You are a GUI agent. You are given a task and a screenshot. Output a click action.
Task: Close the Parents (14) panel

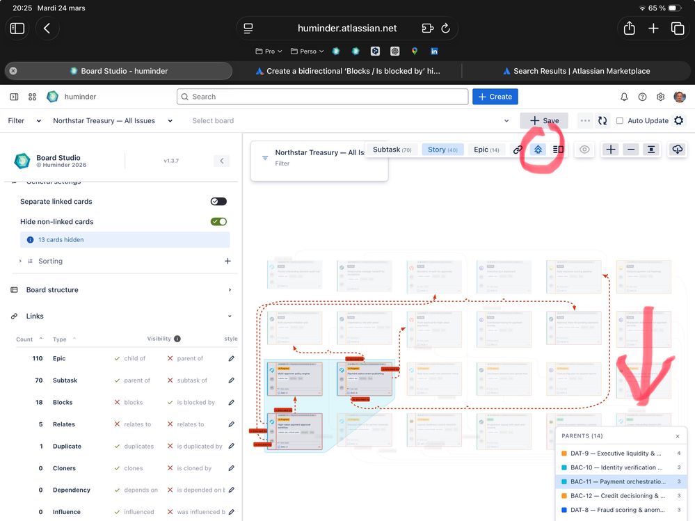coord(678,436)
